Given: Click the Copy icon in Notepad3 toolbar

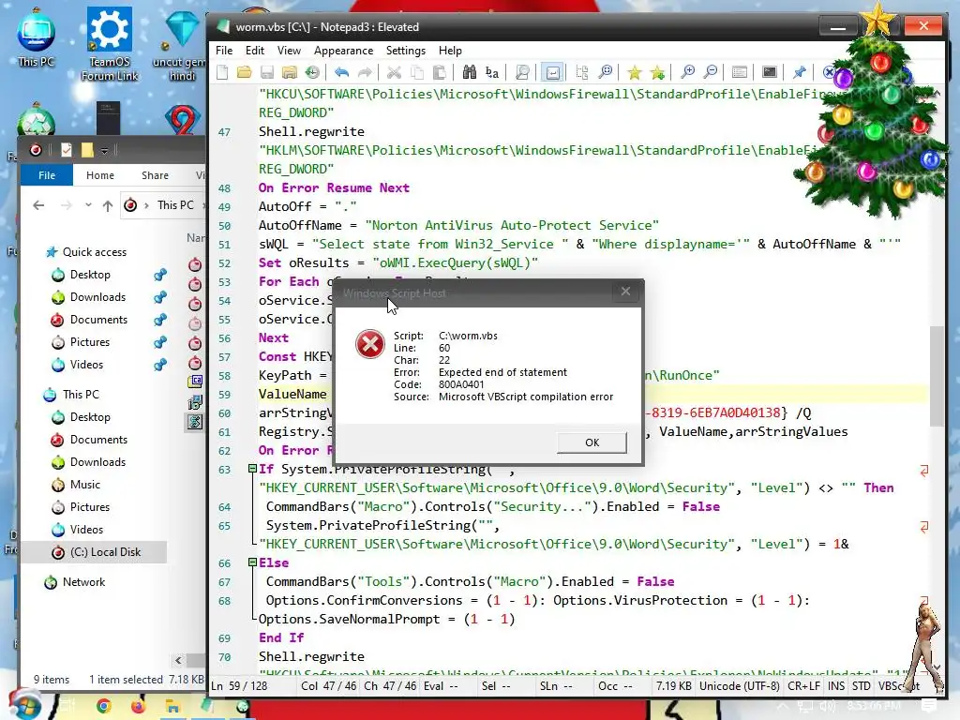Looking at the screenshot, I should 416,73.
